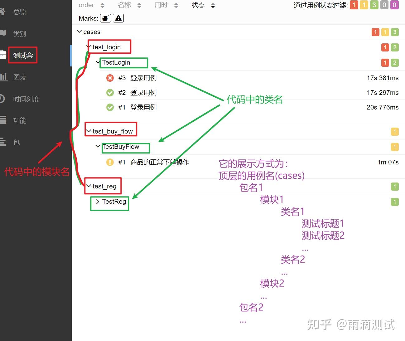The height and width of the screenshot is (341, 405).
Task: Toggle the purple unknown status filter badge
Action: 394,5
